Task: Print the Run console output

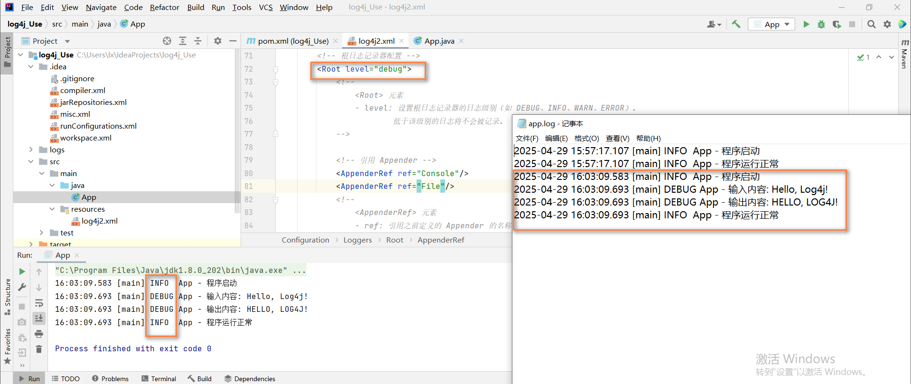Action: 39,334
